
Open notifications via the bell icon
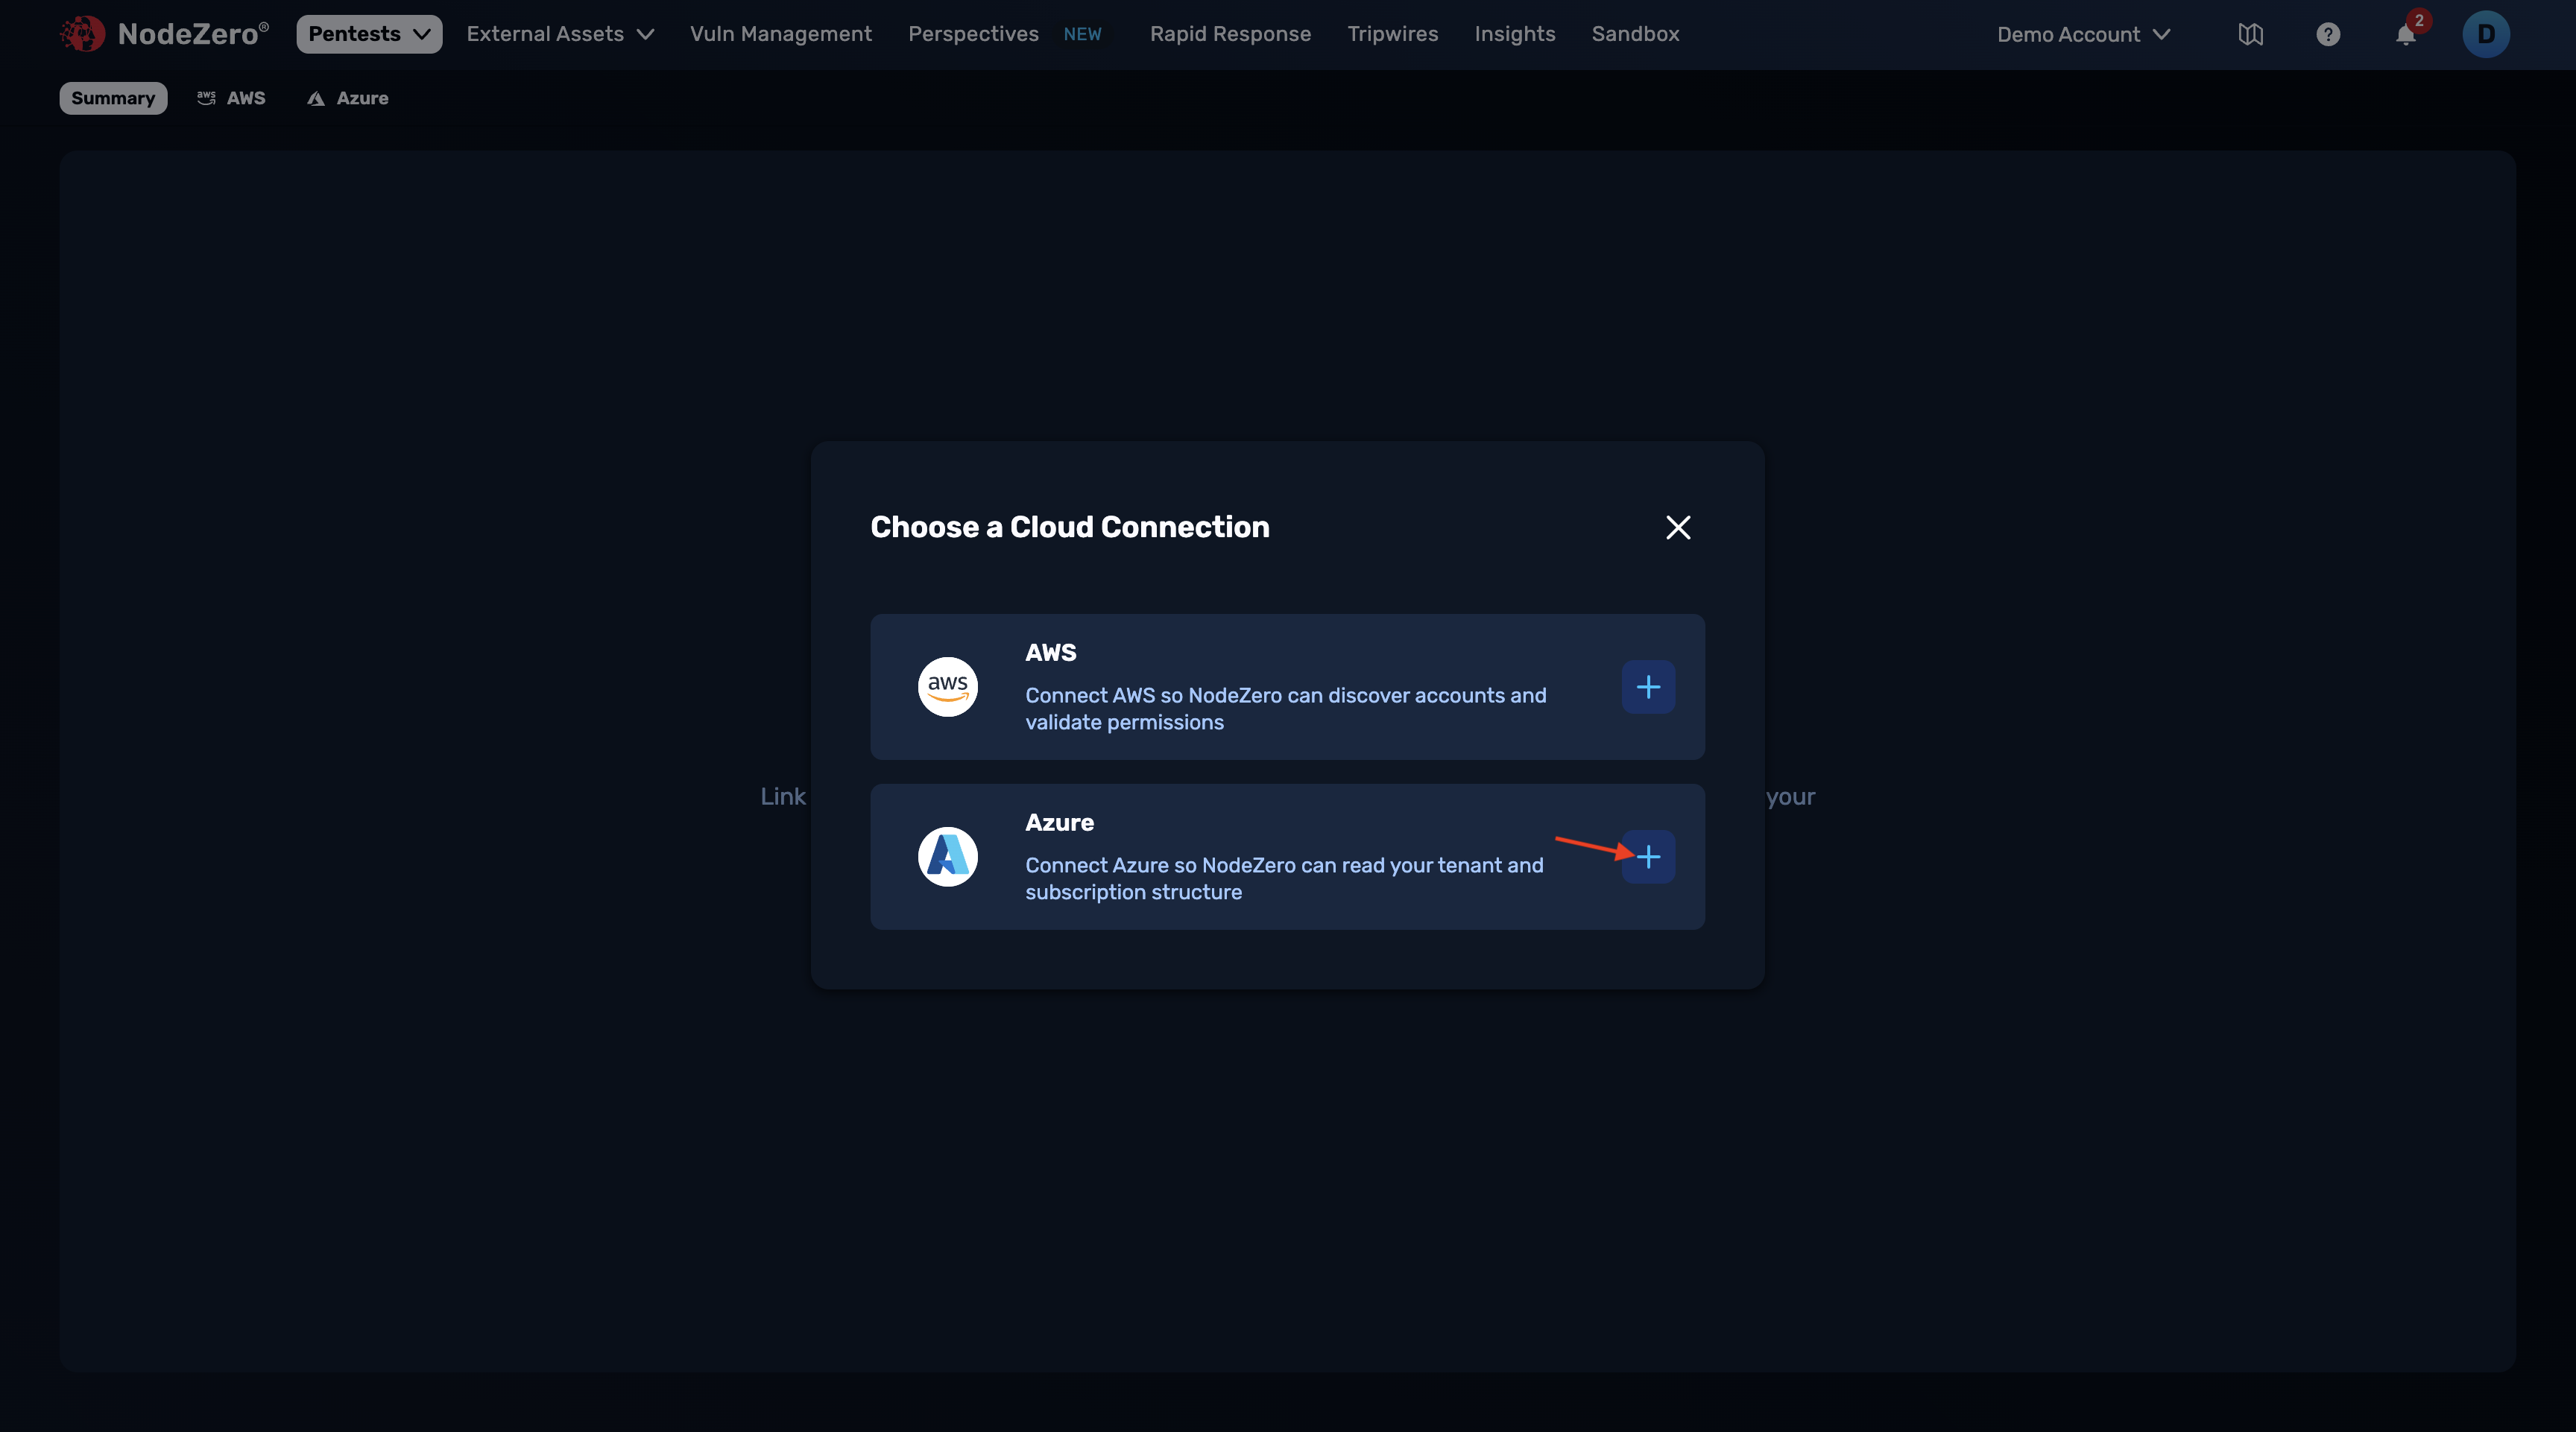tap(2406, 35)
